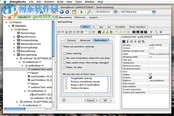Image resolution: width=174 pixels, height=116 pixels.
Task: Click the boxed X icon in properties toolbar
Action: (x=131, y=42)
